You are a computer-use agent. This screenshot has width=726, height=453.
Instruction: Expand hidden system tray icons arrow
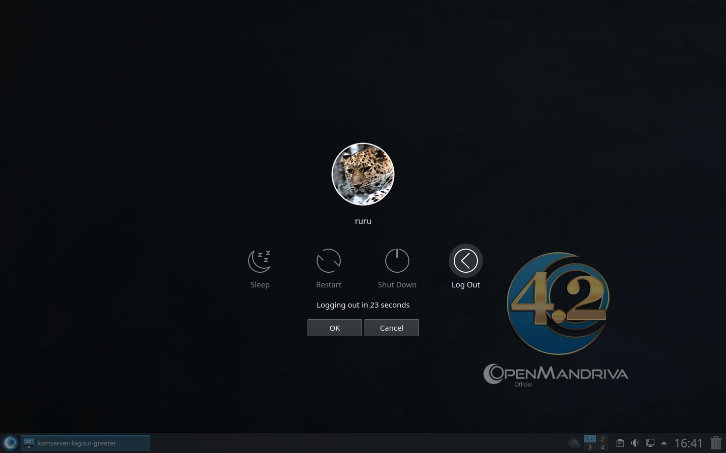pos(664,443)
